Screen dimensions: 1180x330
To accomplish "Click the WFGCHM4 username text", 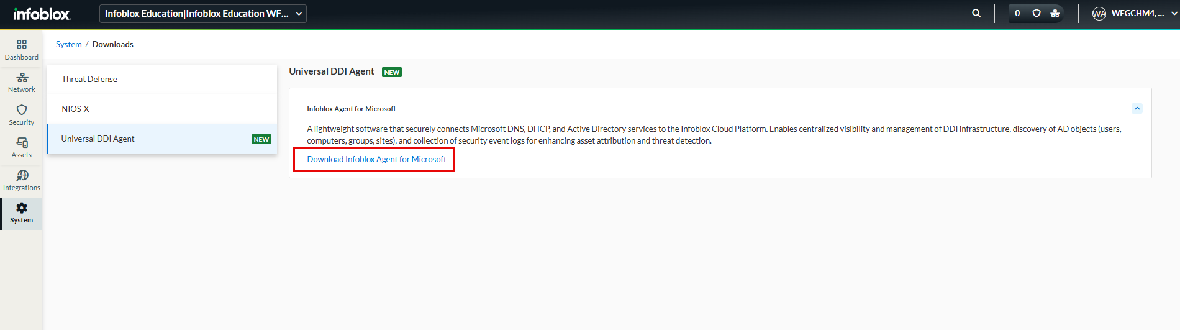I will tap(1138, 13).
